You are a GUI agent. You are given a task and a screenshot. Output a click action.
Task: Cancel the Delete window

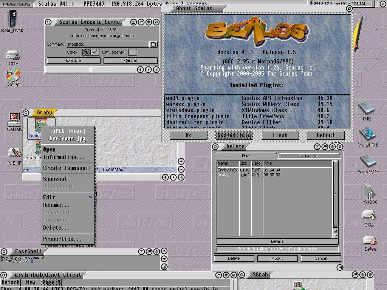click(321, 258)
